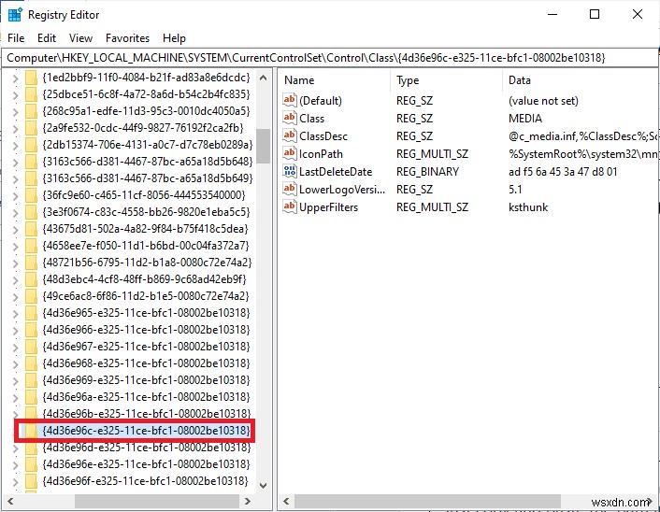The height and width of the screenshot is (512, 660).
Task: Maximize the Registry Editor window
Action: (x=595, y=14)
